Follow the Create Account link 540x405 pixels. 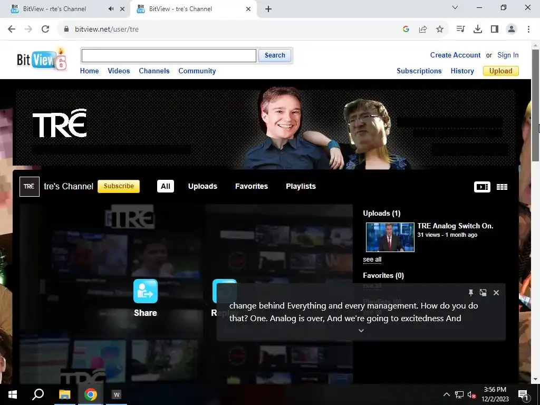pos(455,55)
